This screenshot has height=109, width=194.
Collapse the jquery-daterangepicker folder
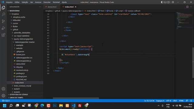pyautogui.click(x=23, y=39)
